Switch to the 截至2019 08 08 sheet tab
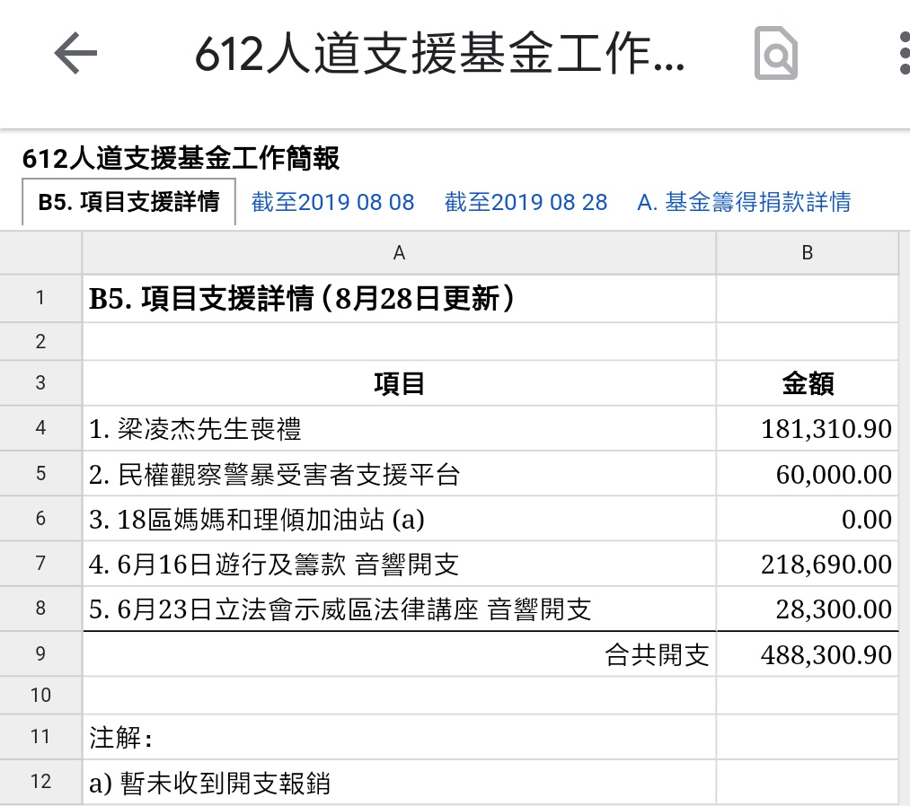 (332, 202)
